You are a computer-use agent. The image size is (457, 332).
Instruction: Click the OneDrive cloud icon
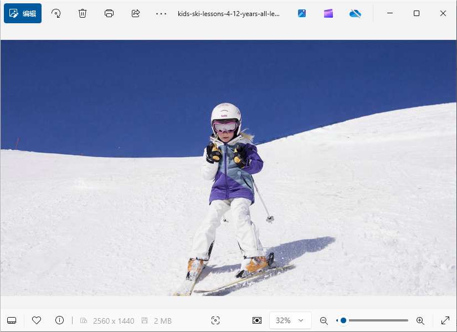[x=355, y=13]
